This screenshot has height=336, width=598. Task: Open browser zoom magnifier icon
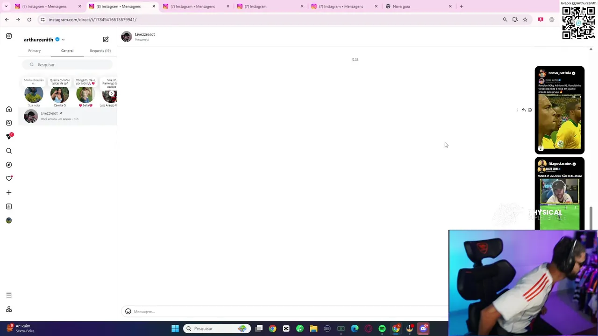(505, 20)
